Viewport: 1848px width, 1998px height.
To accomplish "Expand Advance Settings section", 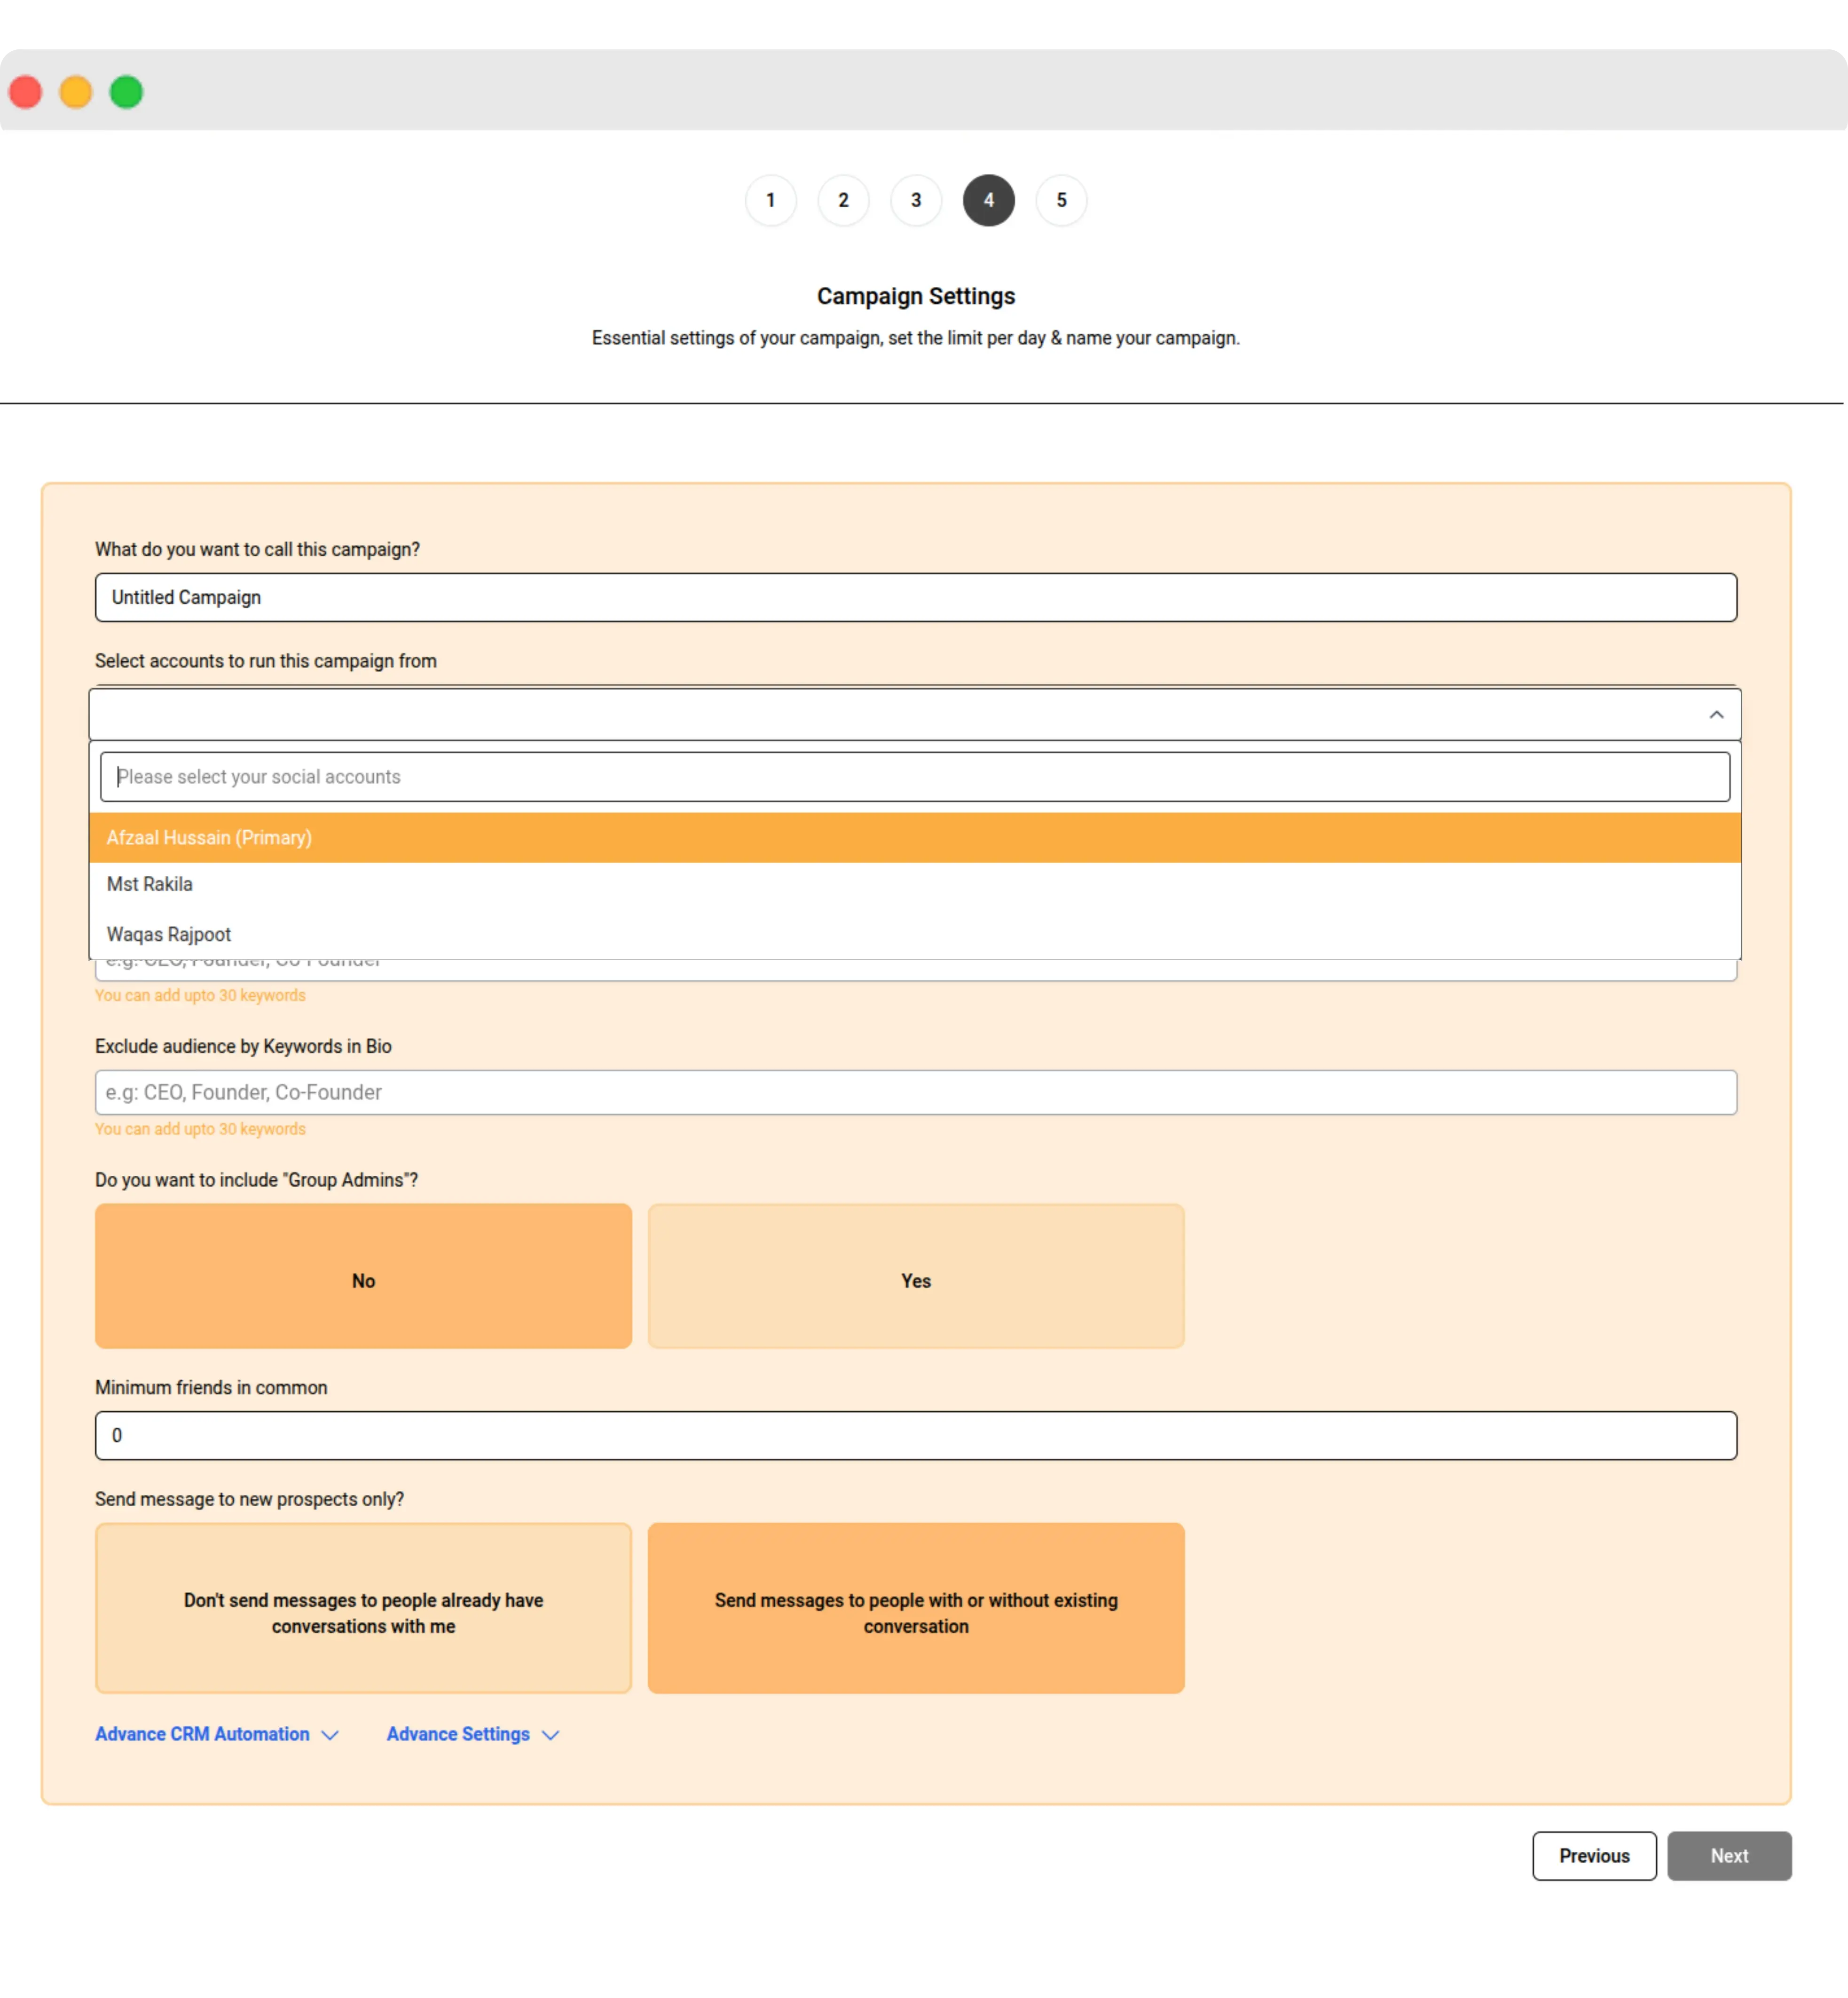I will (x=472, y=1734).
